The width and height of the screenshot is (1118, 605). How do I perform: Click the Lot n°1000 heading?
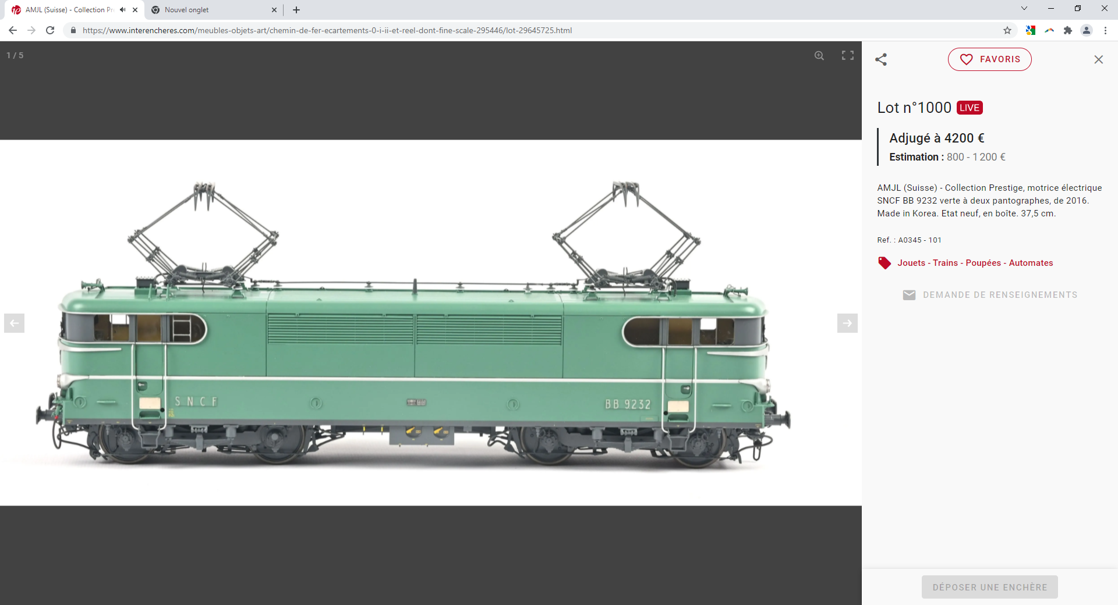click(914, 108)
